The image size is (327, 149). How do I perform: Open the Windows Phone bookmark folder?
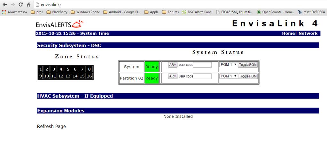(x=85, y=12)
